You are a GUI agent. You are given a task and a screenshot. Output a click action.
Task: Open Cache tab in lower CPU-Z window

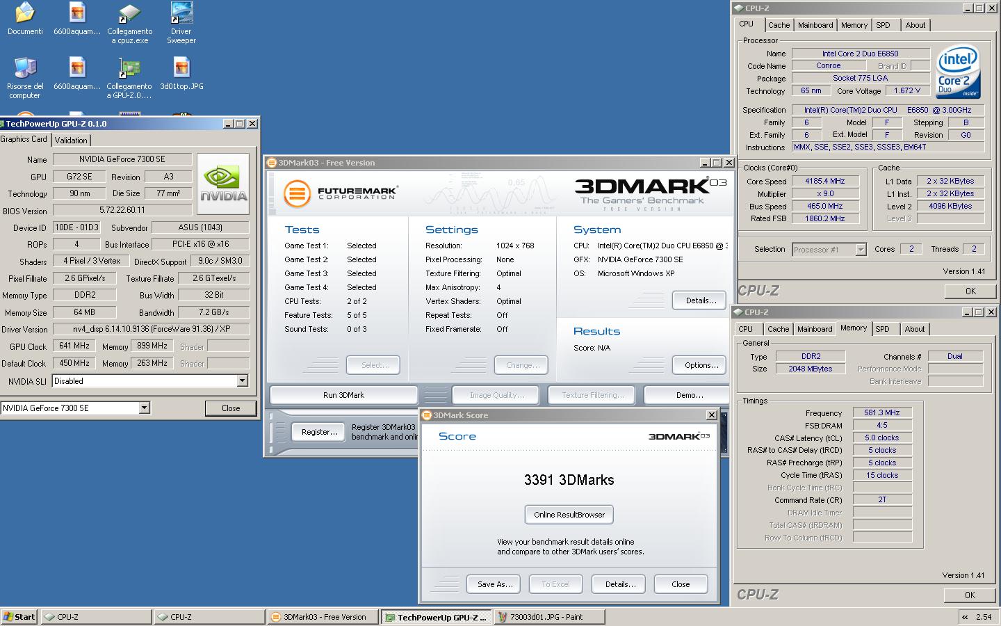779,329
